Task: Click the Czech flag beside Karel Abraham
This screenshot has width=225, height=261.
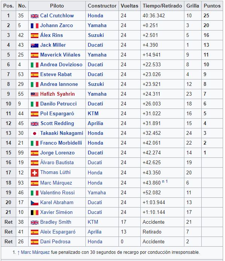Action: point(35,203)
